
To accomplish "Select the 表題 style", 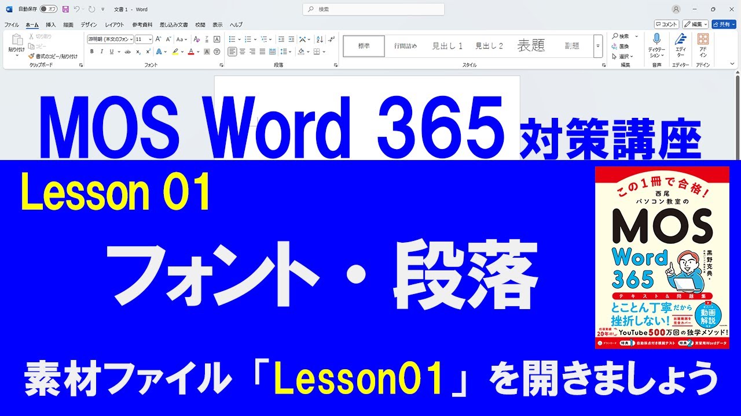I will (x=531, y=46).
